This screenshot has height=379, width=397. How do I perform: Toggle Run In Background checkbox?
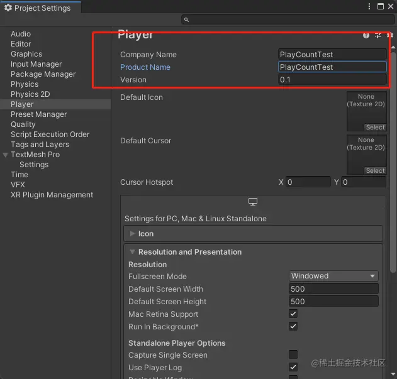[293, 326]
